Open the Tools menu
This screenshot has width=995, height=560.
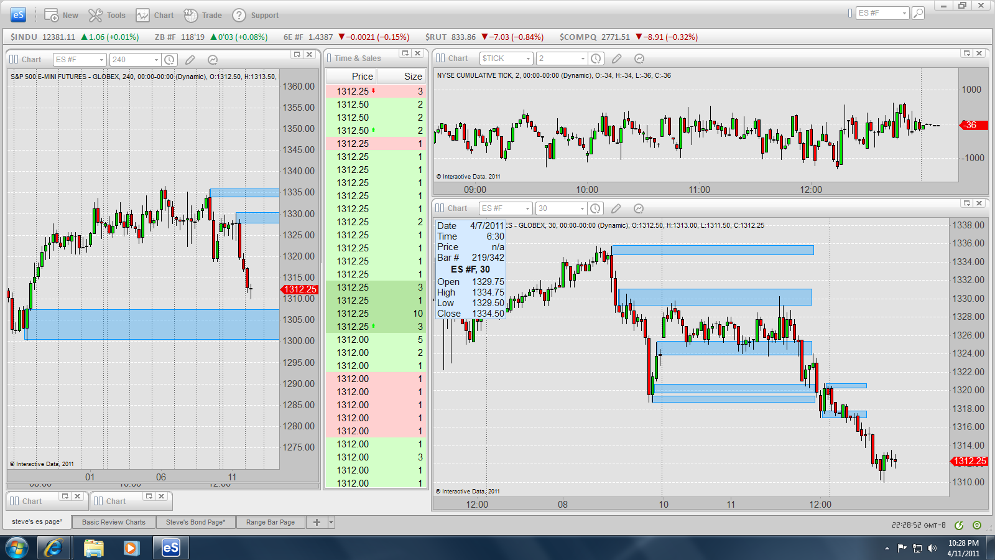pyautogui.click(x=107, y=15)
